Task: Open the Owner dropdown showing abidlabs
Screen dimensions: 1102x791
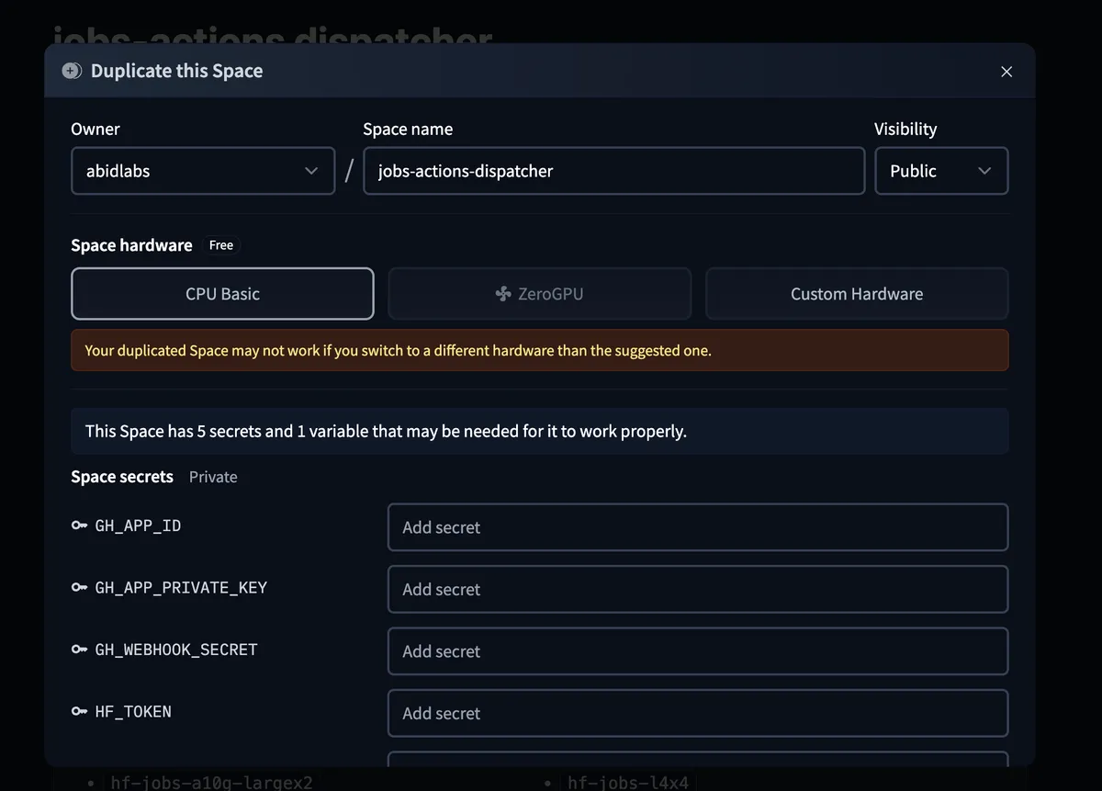Action: click(203, 171)
